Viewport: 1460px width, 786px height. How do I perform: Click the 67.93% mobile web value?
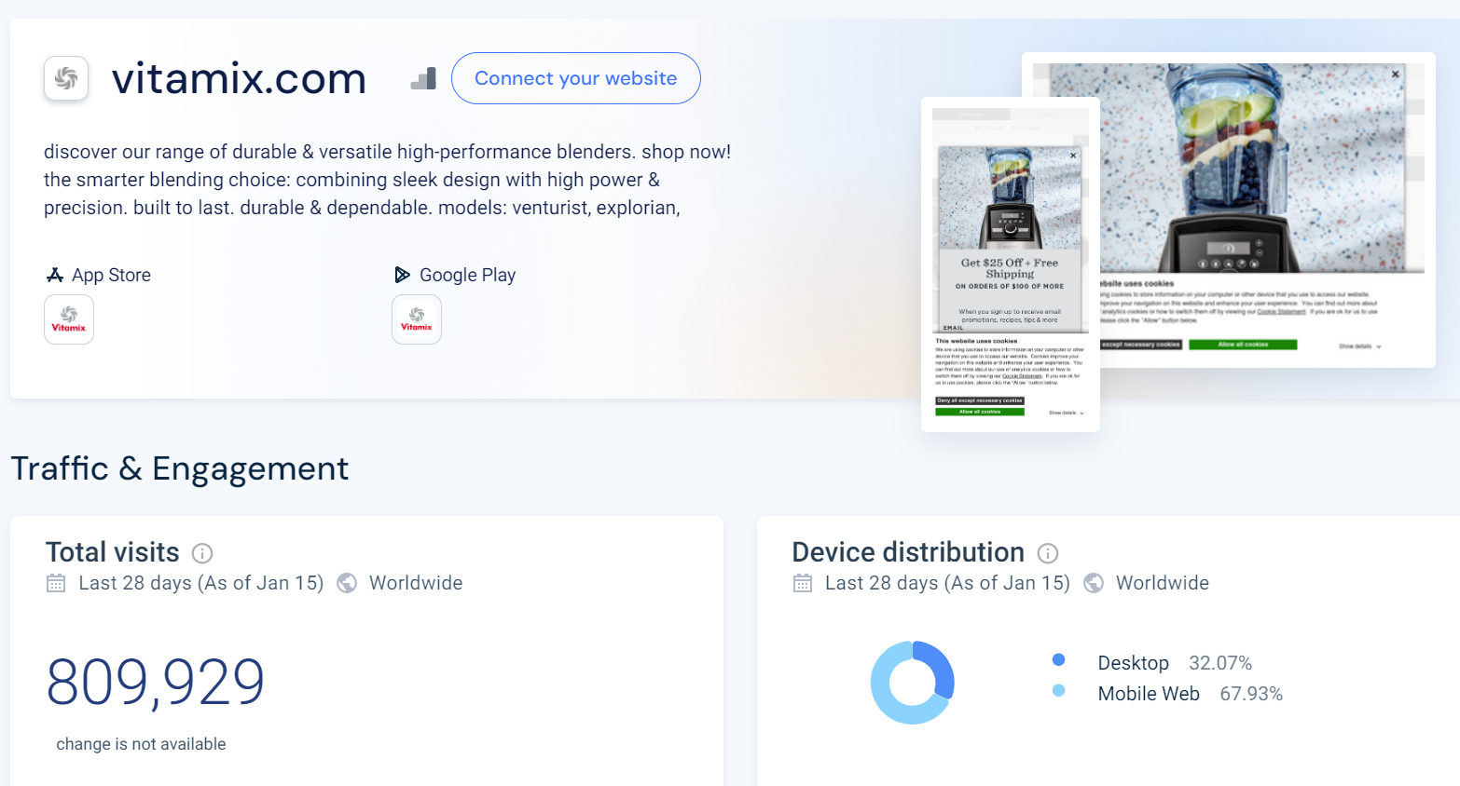(x=1251, y=694)
